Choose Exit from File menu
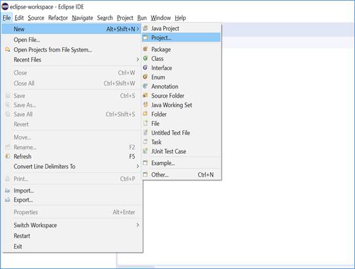This screenshot has width=355, height=269. pos(71,246)
